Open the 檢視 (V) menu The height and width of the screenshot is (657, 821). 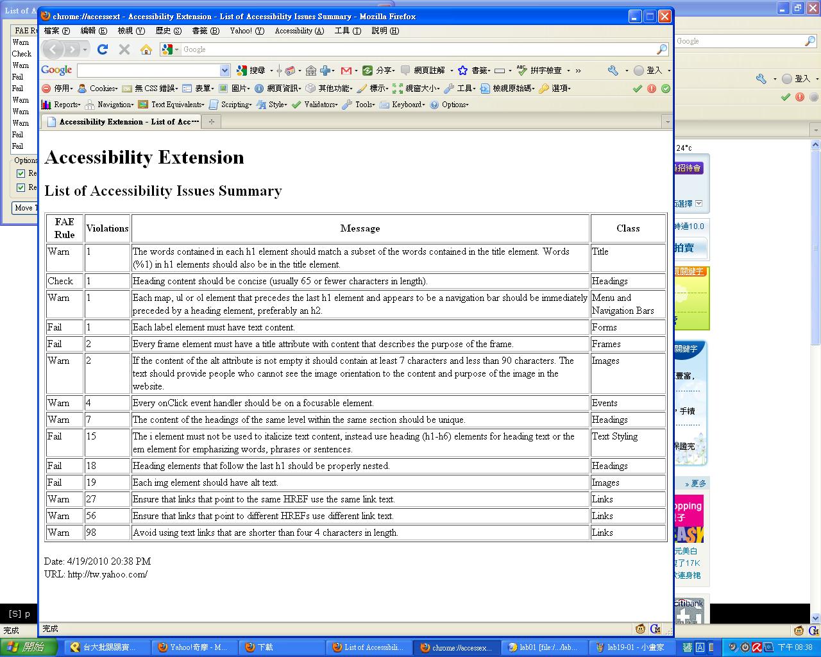tap(131, 31)
